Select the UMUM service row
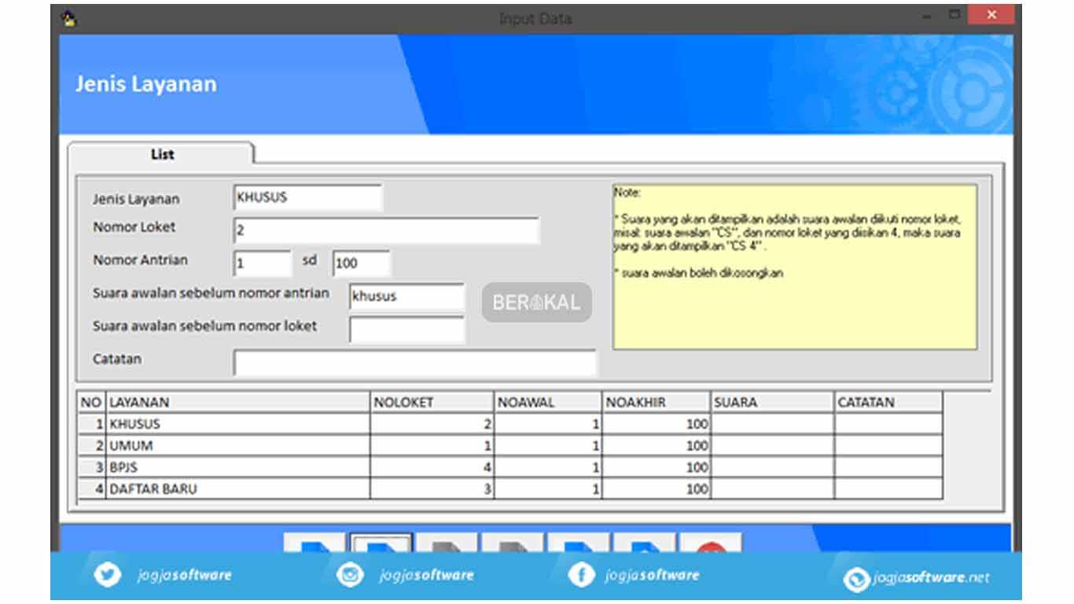Viewport: 1074px width, 604px height. tap(236, 444)
